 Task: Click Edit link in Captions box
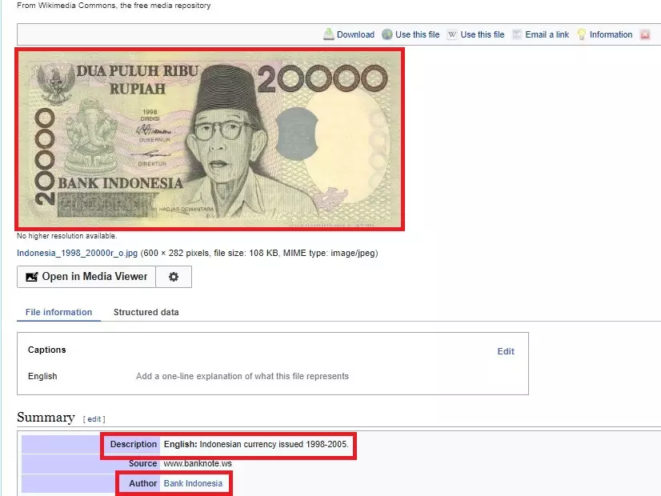(x=506, y=351)
